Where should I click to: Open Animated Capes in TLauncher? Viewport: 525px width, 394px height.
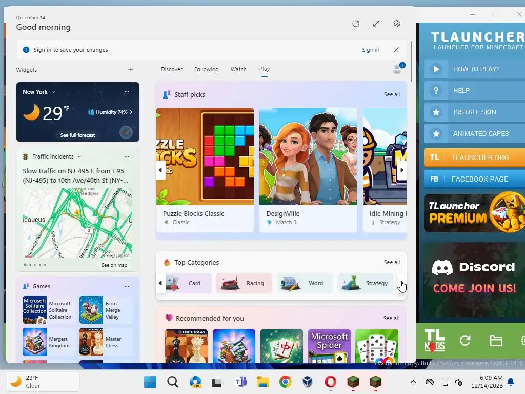pos(474,134)
